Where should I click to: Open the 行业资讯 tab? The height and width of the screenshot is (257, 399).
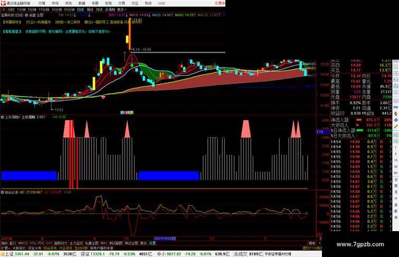tap(65, 248)
